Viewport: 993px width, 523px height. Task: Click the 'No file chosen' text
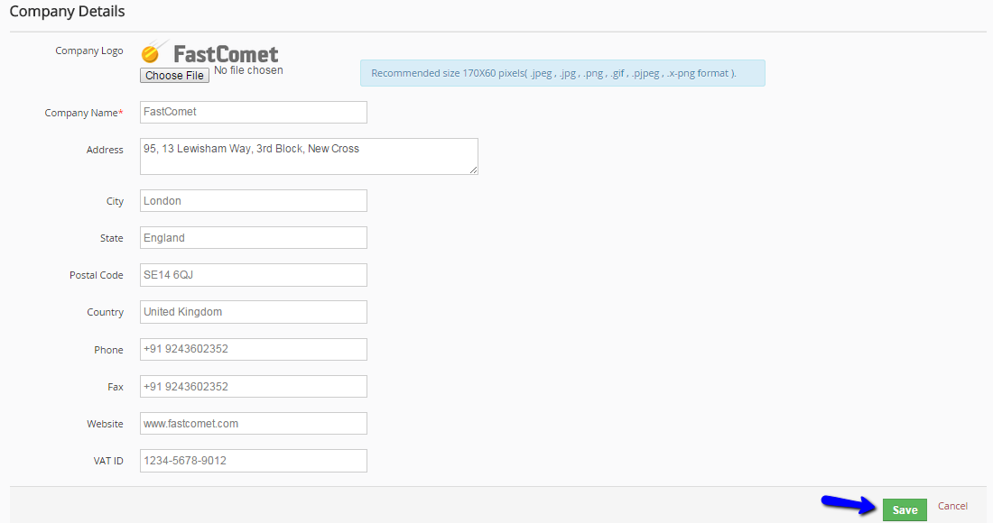point(248,70)
